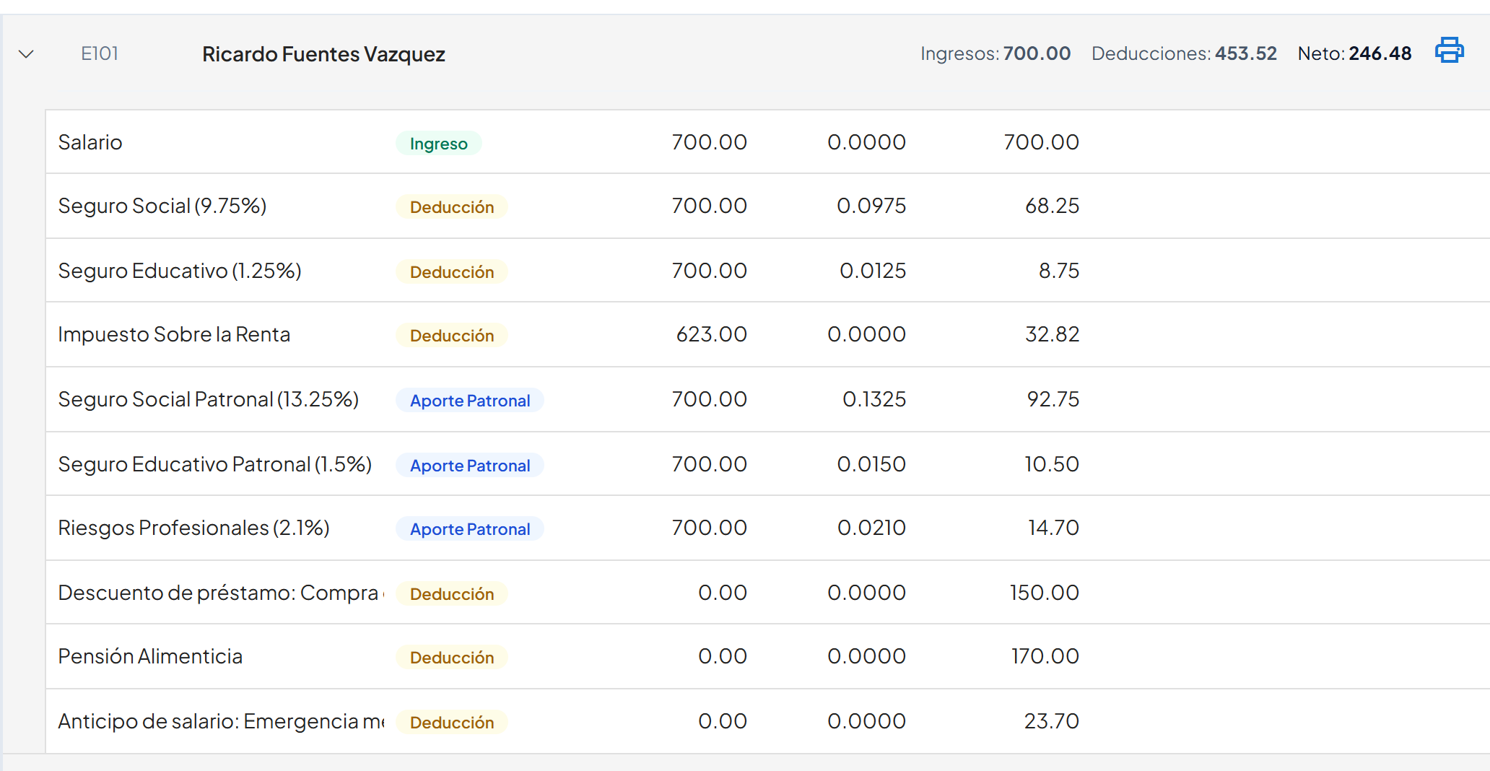The image size is (1490, 771).
Task: Click the employee code E101
Action: [x=100, y=53]
